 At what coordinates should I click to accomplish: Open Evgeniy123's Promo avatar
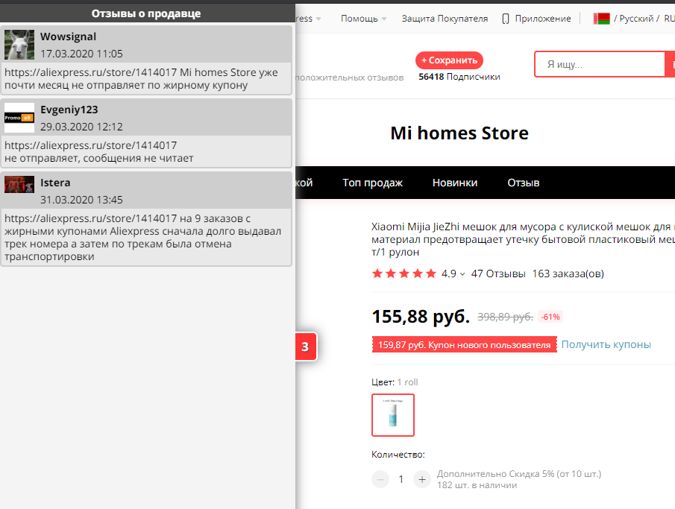point(19,118)
